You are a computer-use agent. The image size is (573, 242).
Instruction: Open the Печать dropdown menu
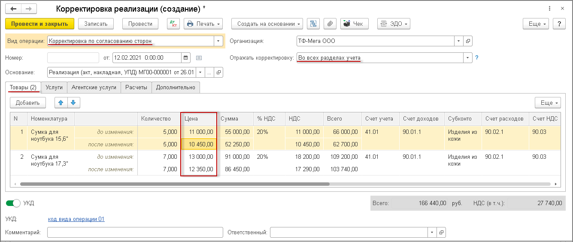[203, 24]
